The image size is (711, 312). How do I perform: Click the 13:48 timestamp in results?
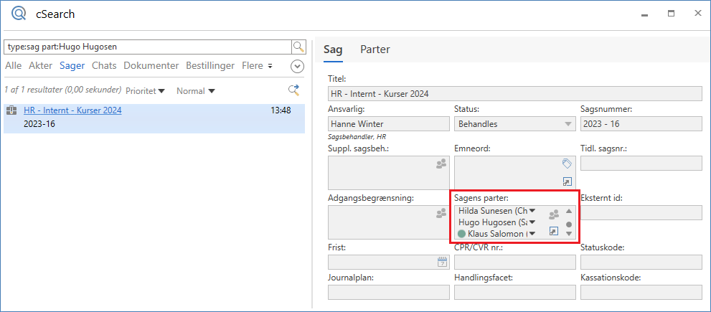281,110
